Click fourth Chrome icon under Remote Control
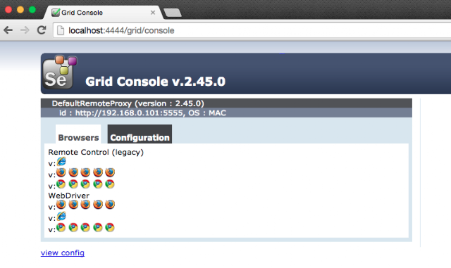Viewport: 451px width, 268px height. 98,184
